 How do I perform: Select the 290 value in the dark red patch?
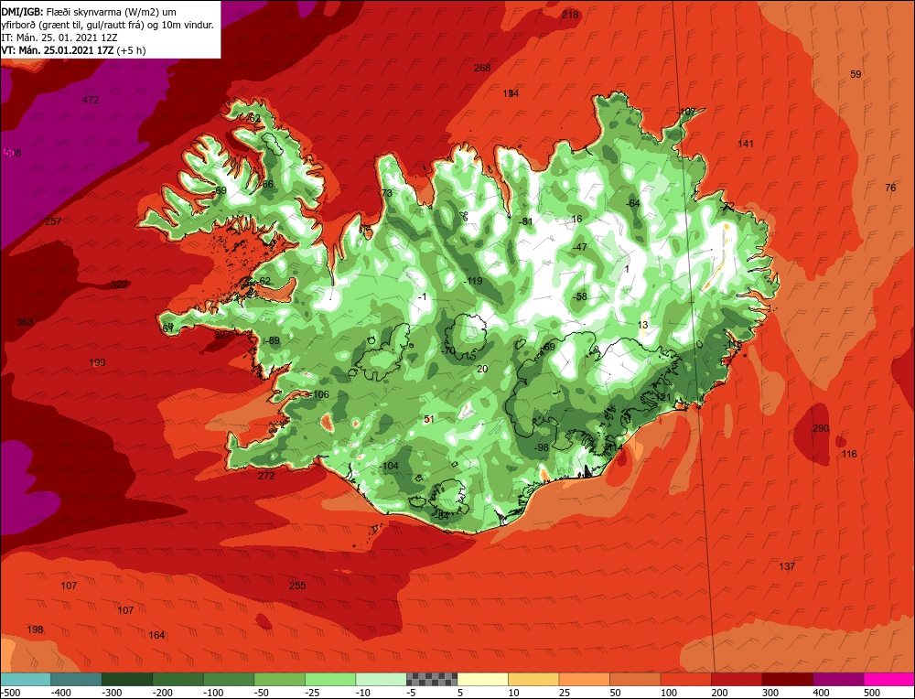coord(821,428)
